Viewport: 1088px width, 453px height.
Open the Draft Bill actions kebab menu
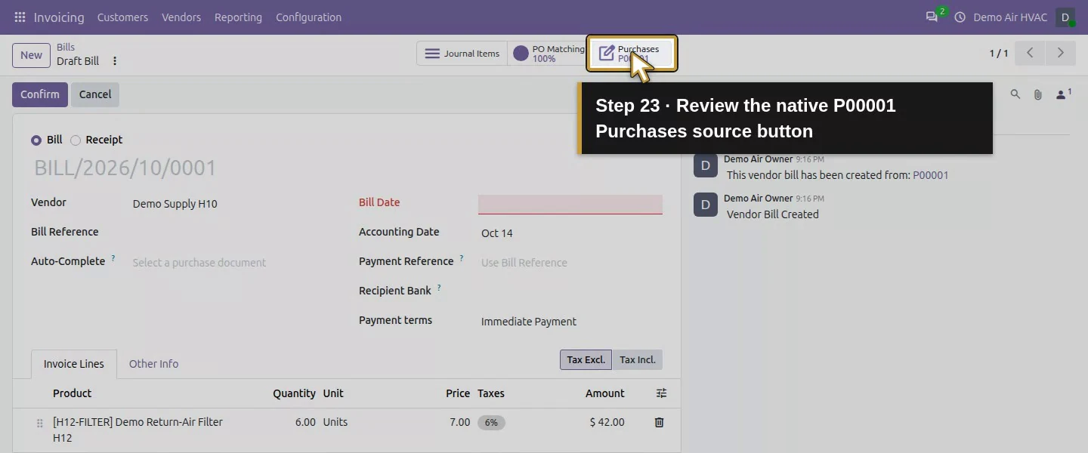[115, 61]
